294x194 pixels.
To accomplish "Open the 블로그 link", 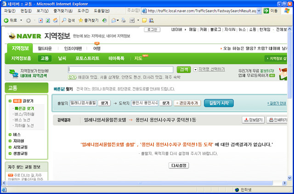I will pos(215,30).
